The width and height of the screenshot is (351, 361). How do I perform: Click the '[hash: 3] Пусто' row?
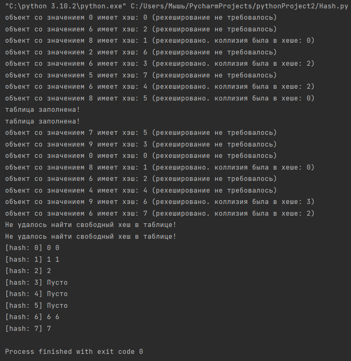tap(36, 283)
